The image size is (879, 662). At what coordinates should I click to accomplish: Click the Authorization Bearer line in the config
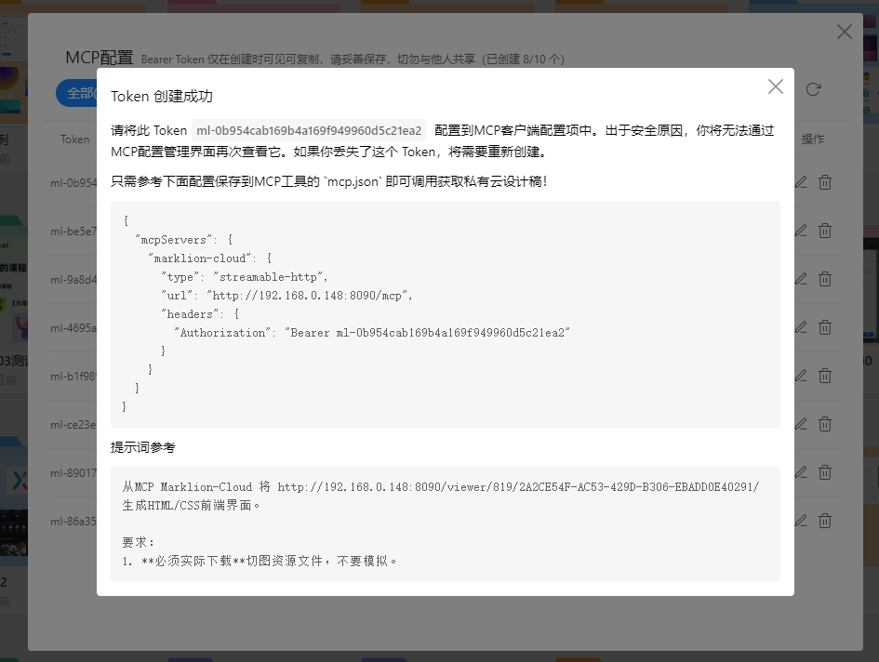pos(374,333)
